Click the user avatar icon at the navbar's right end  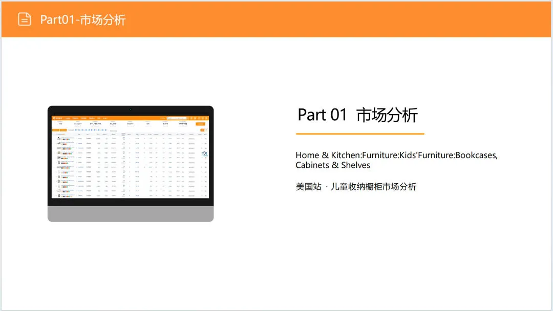[x=207, y=118]
